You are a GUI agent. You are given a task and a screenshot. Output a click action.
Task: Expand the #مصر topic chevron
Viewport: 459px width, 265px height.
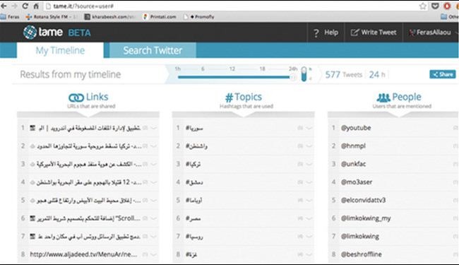(309, 218)
